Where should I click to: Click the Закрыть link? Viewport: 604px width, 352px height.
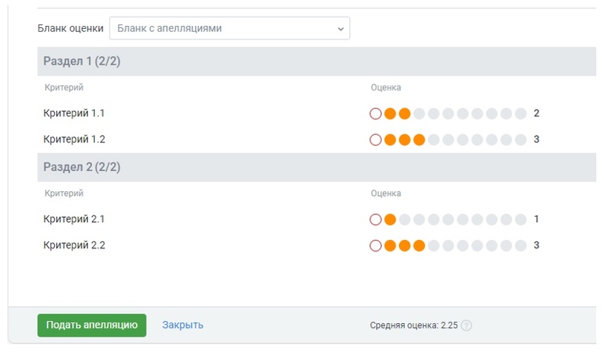tap(183, 325)
